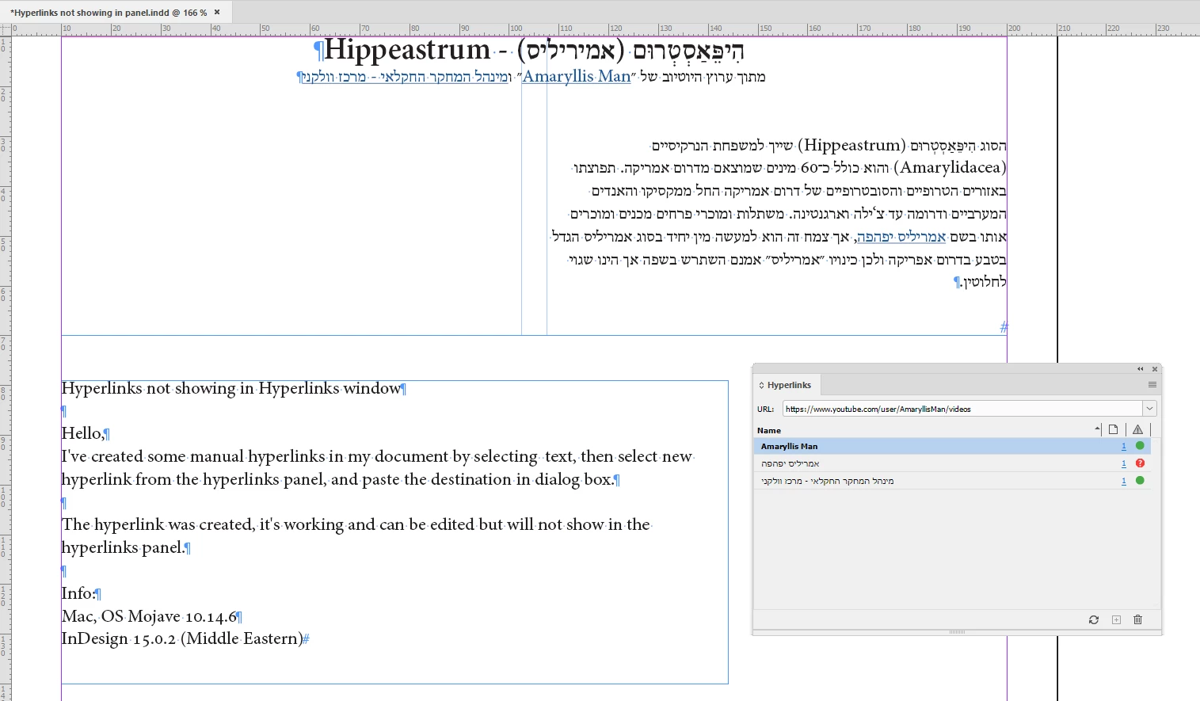Click the Amaryllis Man hyperlink in the document
The image size is (1200, 701).
577,76
